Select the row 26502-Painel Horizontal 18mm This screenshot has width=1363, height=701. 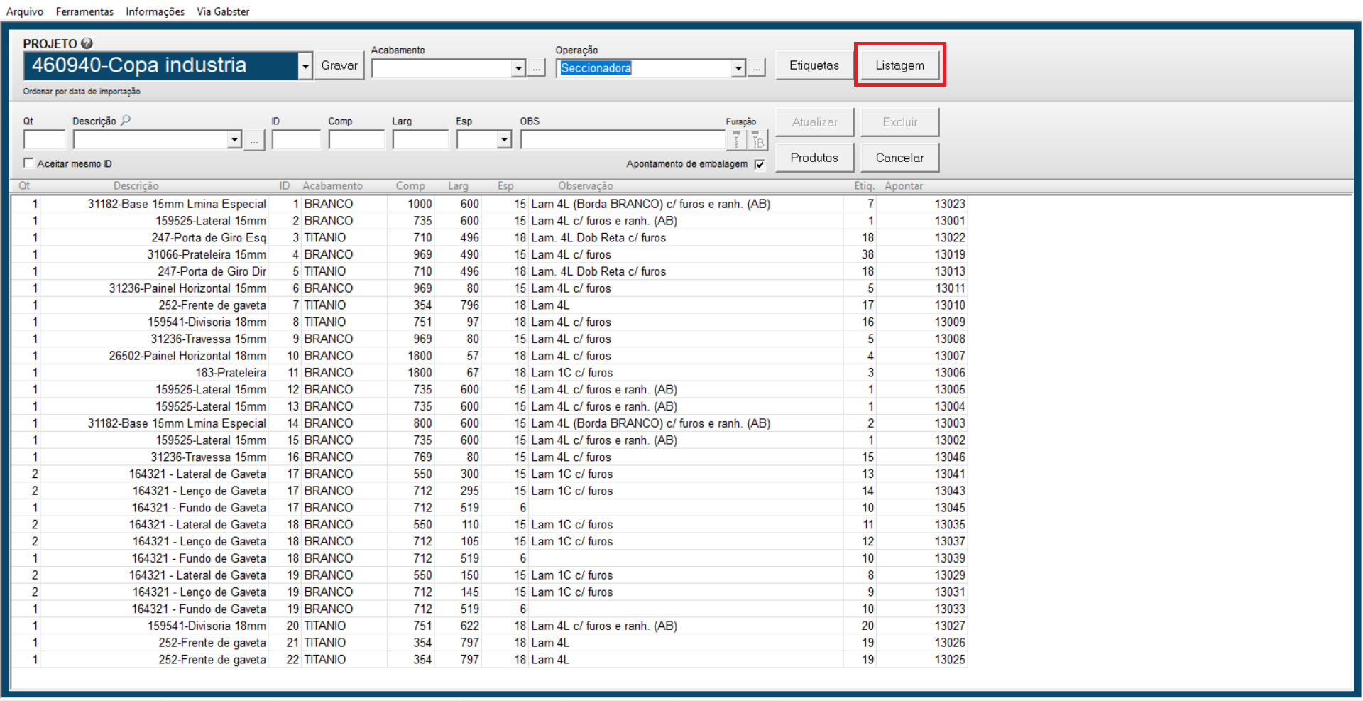pyautogui.click(x=489, y=356)
